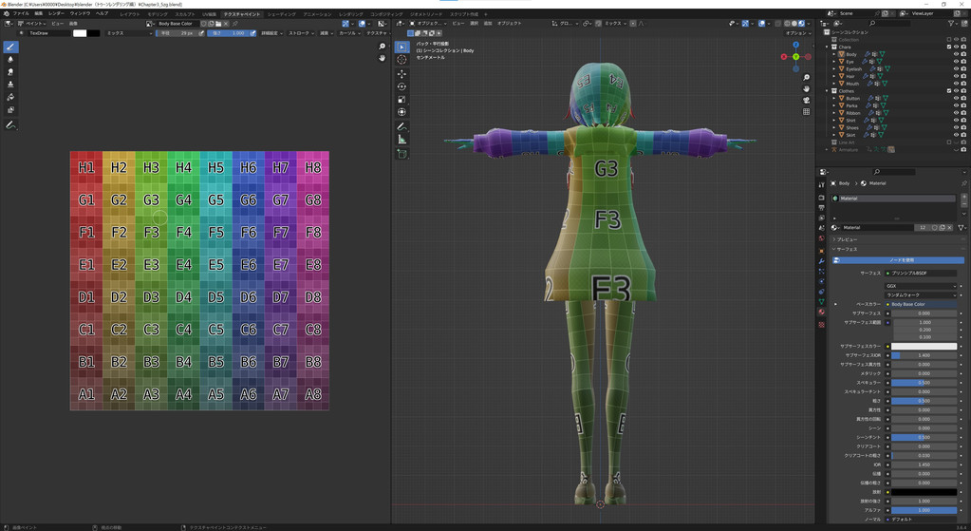971x531 pixels.
Task: Toggle visibility of the Hair object
Action: tap(956, 76)
